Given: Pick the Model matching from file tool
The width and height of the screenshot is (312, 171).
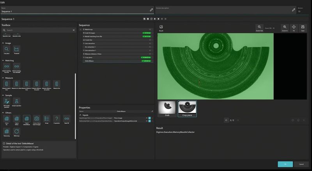Looking at the screenshot, I should [x=7, y=68].
